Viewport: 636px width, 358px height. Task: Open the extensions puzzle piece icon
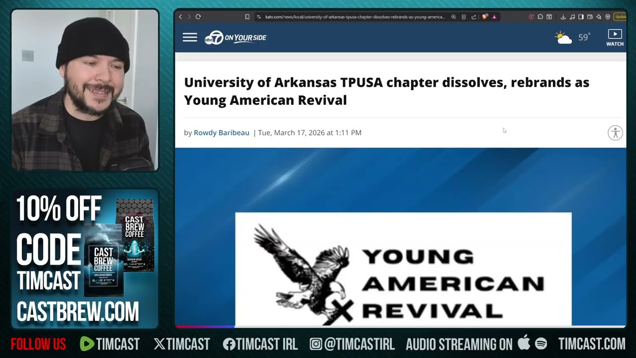tap(540, 17)
